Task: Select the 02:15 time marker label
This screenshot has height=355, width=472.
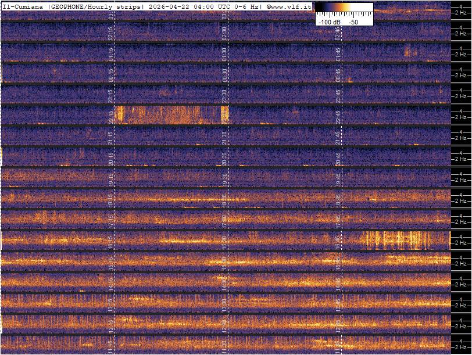Action: [111, 31]
